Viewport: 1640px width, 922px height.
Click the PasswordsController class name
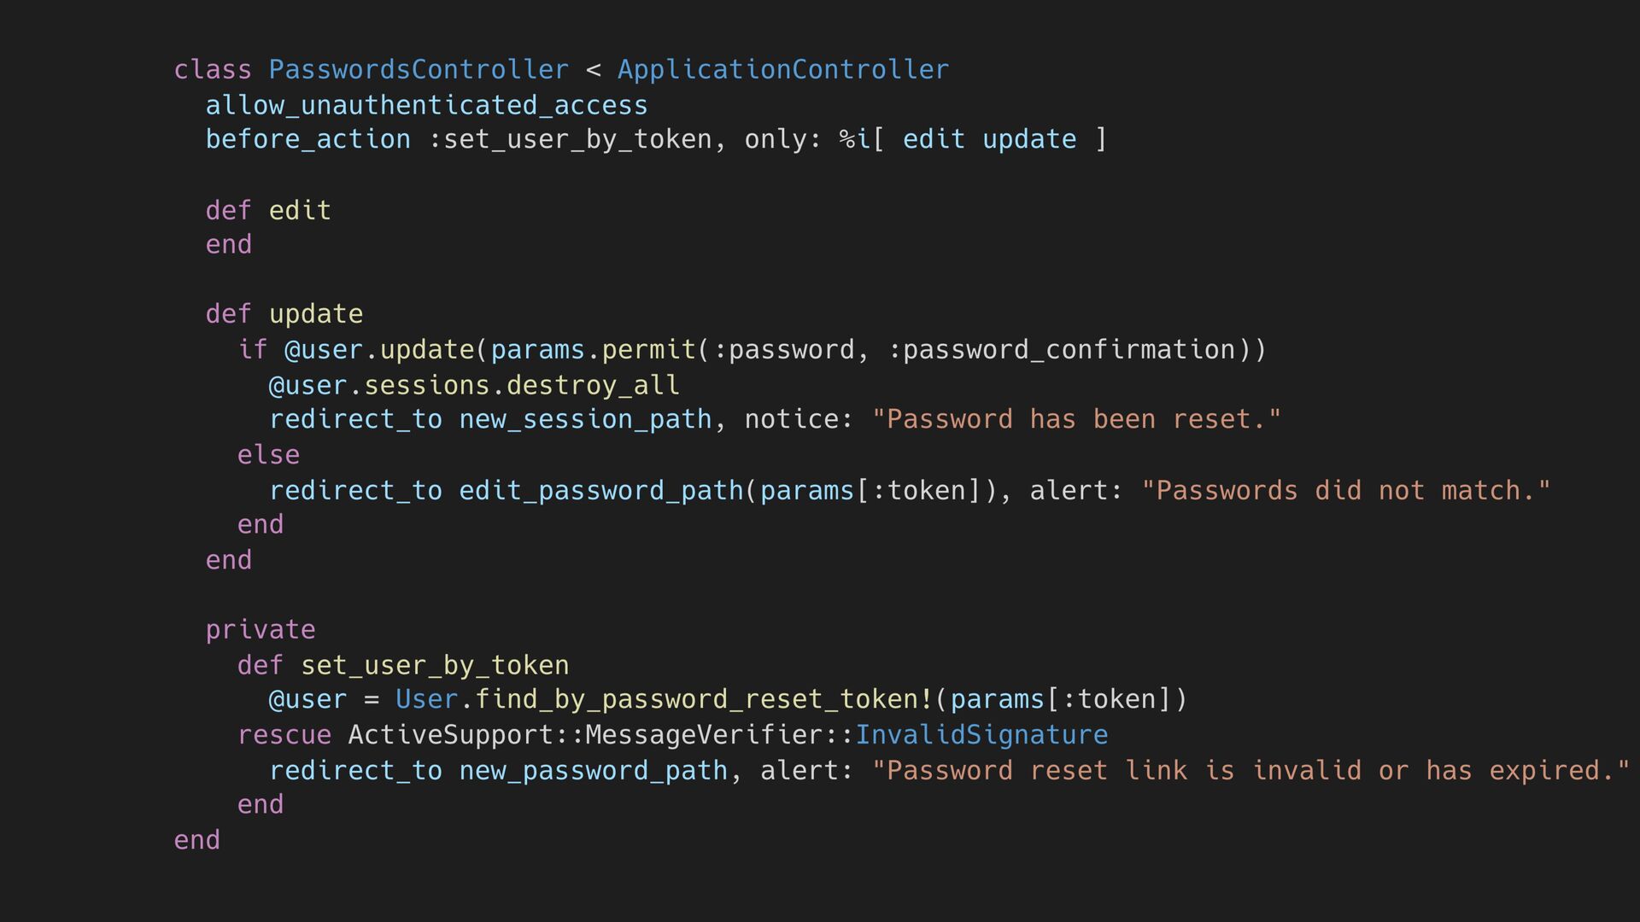coord(419,69)
